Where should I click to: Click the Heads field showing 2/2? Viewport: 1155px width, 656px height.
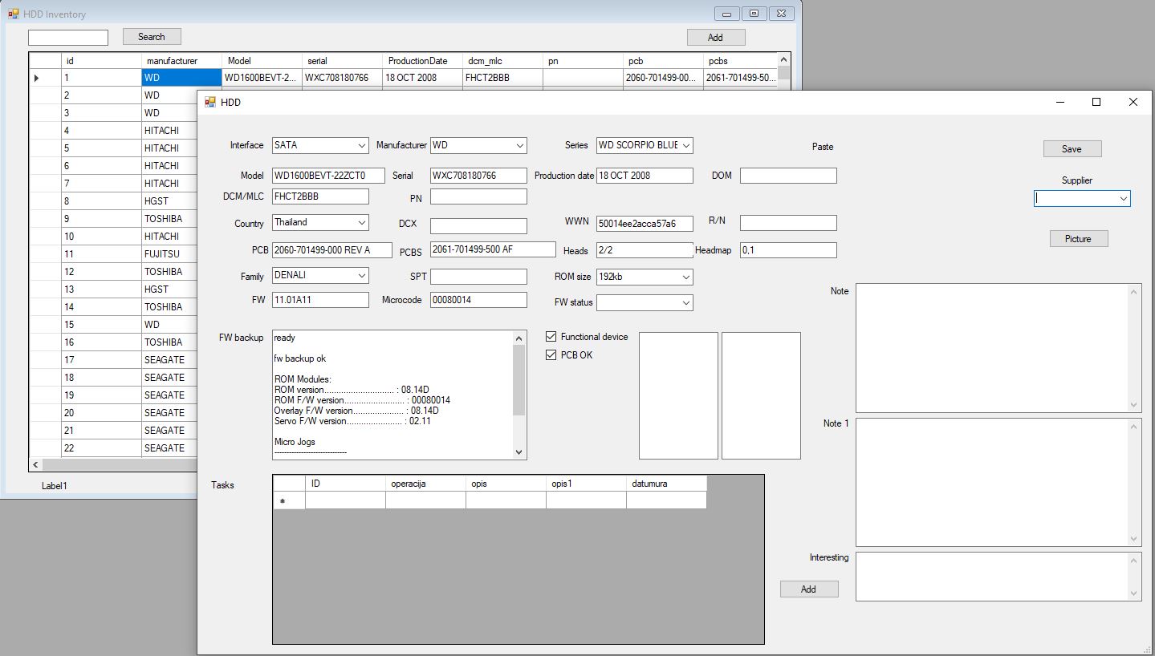[645, 249]
